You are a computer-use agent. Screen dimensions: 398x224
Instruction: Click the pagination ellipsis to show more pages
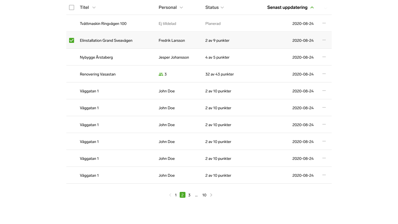click(x=196, y=195)
